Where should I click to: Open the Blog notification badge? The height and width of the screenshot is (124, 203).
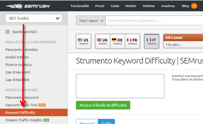tap(194, 6)
